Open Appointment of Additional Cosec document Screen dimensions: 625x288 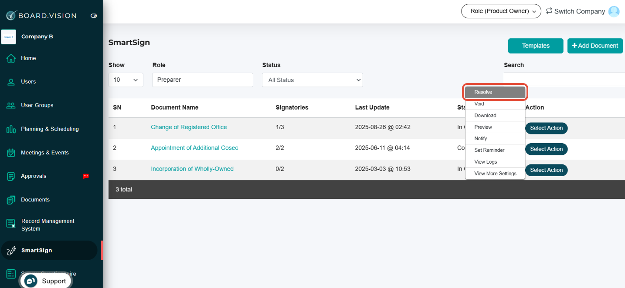click(194, 148)
